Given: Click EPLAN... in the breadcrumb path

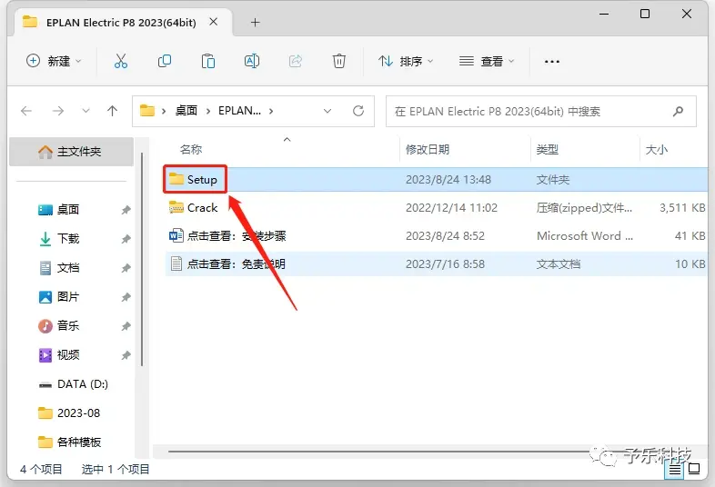Looking at the screenshot, I should coord(240,111).
